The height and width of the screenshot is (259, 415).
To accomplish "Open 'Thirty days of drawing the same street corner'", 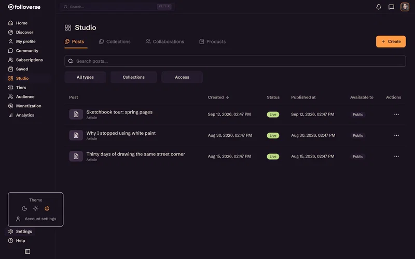I will (x=136, y=154).
